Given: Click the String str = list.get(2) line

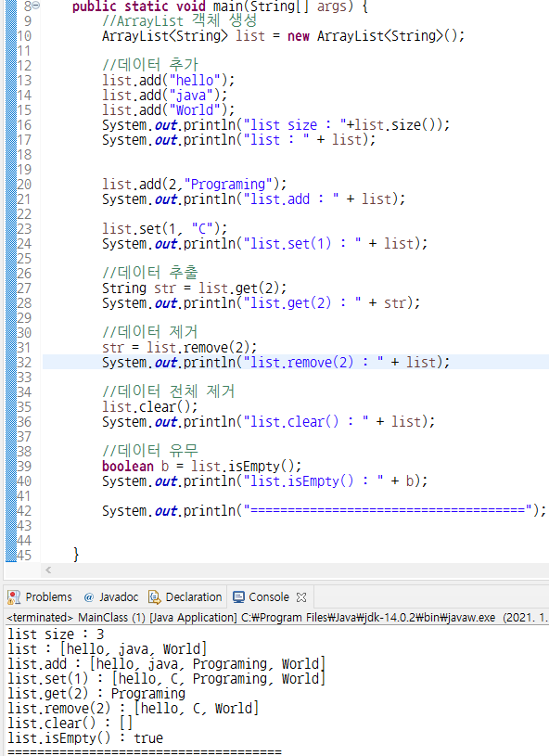Looking at the screenshot, I should [x=194, y=288].
